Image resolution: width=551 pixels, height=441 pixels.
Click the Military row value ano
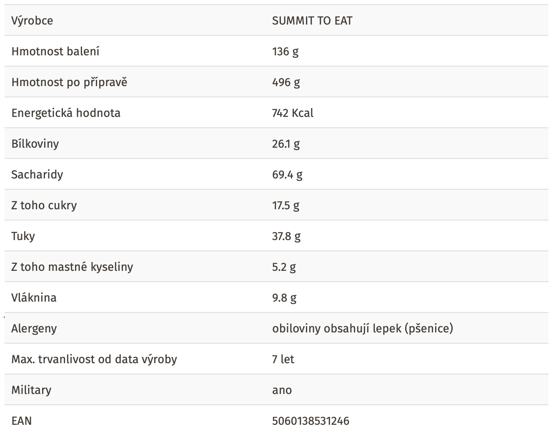[x=282, y=390]
